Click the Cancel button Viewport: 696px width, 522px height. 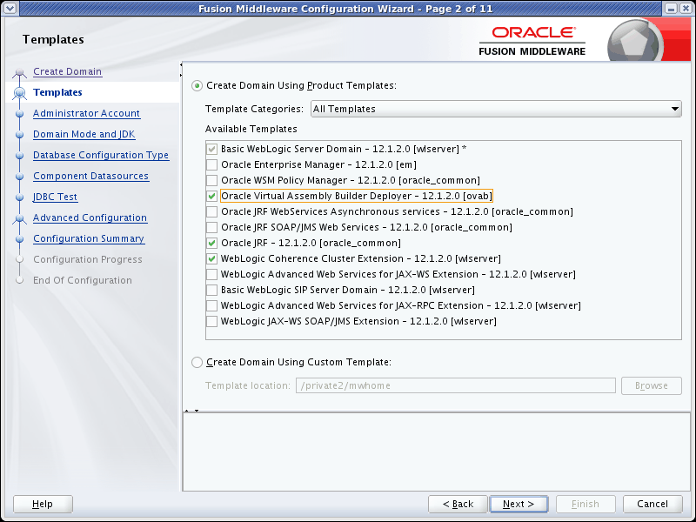pyautogui.click(x=652, y=504)
